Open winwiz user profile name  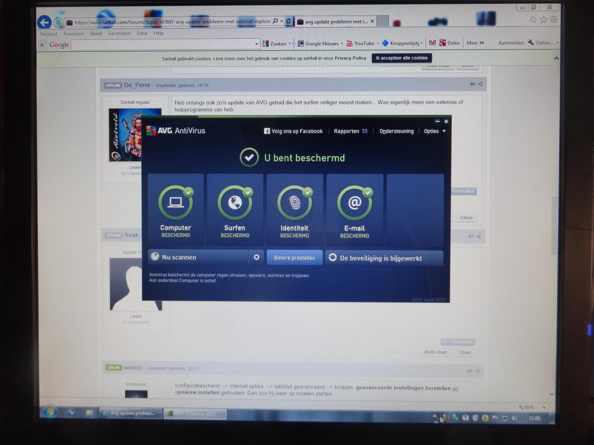133,367
